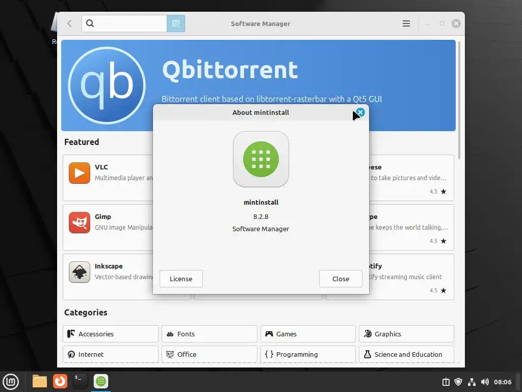Click the mintinstall app logo
Screen dimensions: 522x392
point(260,159)
